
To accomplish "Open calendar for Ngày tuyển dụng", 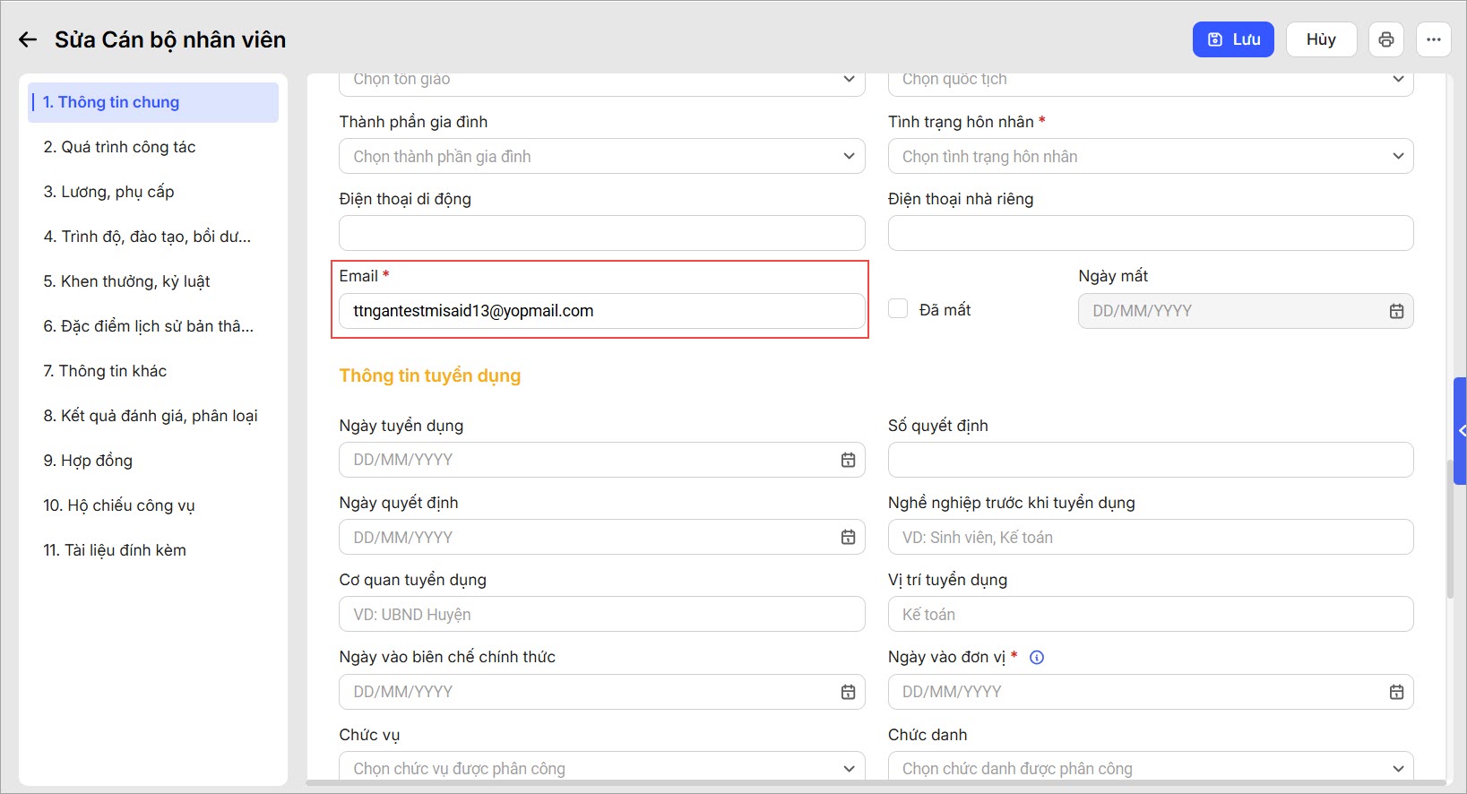I will (848, 460).
